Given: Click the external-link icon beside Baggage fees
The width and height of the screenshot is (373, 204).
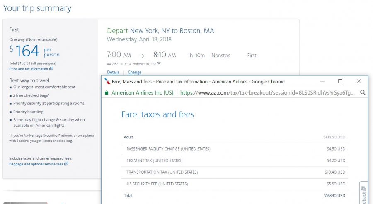Looking at the screenshot, I should (x=66, y=164).
